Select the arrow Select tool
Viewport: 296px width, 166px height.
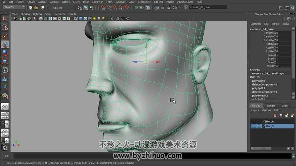point(5,19)
